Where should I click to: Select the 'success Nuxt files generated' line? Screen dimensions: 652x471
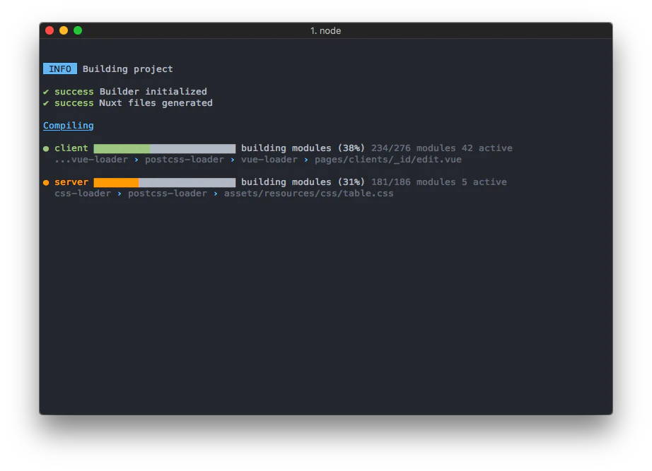pos(128,102)
